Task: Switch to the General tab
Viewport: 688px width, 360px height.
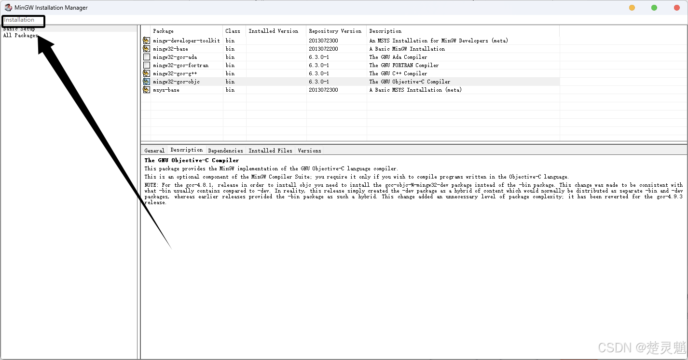Action: [154, 151]
